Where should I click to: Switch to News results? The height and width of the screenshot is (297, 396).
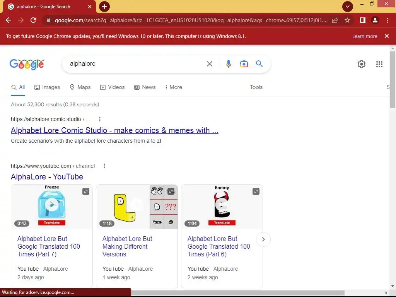[145, 87]
